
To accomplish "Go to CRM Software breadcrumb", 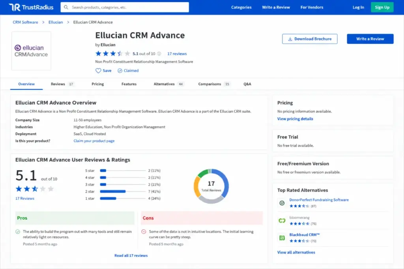I will tap(25, 22).
